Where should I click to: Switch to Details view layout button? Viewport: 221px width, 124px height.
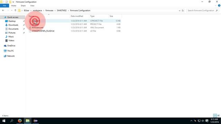[x=215, y=116]
